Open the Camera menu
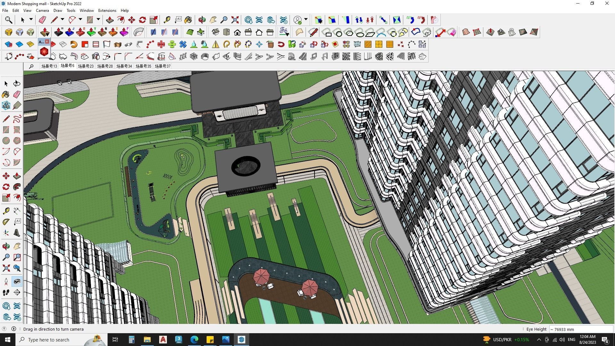 tap(42, 10)
